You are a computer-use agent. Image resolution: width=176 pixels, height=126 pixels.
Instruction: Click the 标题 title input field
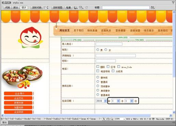point(126,8)
